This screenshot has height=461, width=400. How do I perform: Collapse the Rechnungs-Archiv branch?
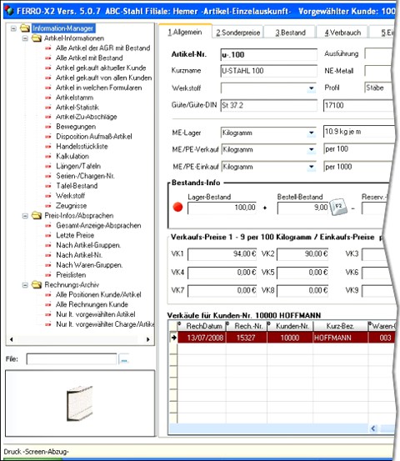tap(25, 285)
